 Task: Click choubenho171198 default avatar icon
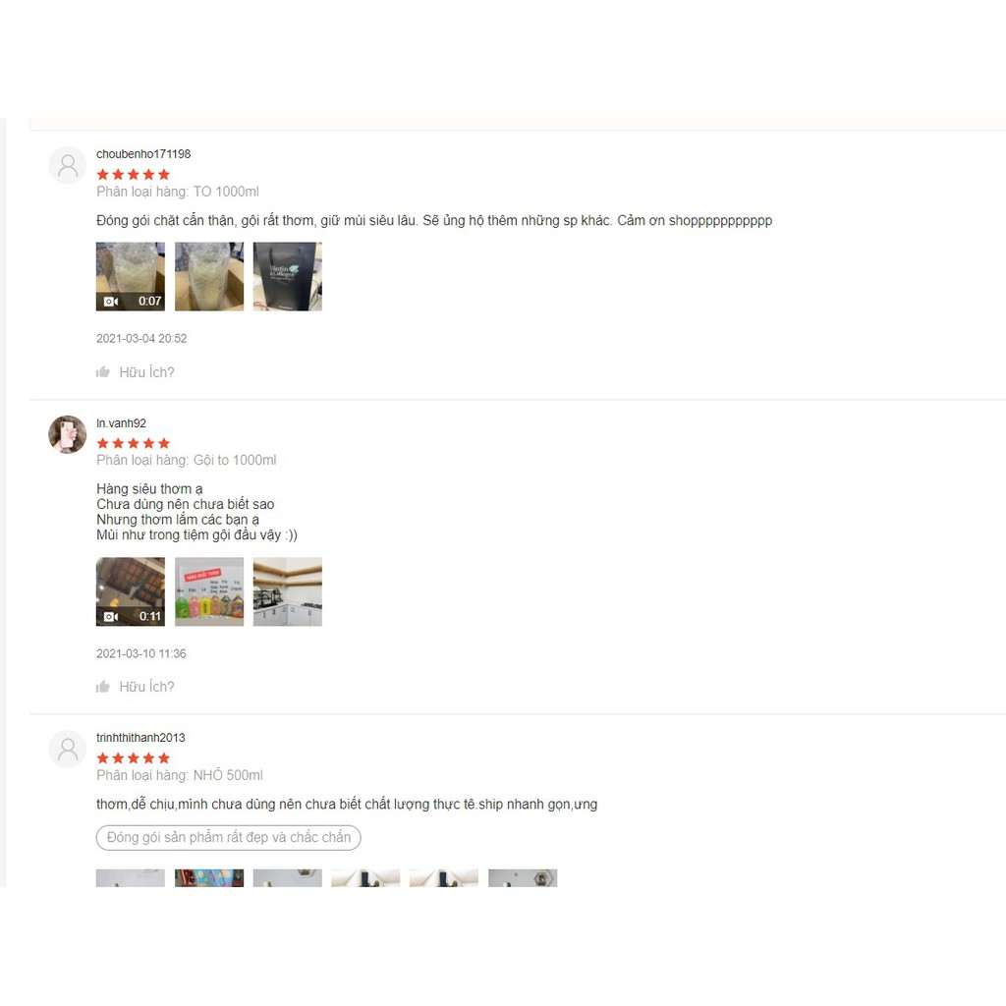68,165
